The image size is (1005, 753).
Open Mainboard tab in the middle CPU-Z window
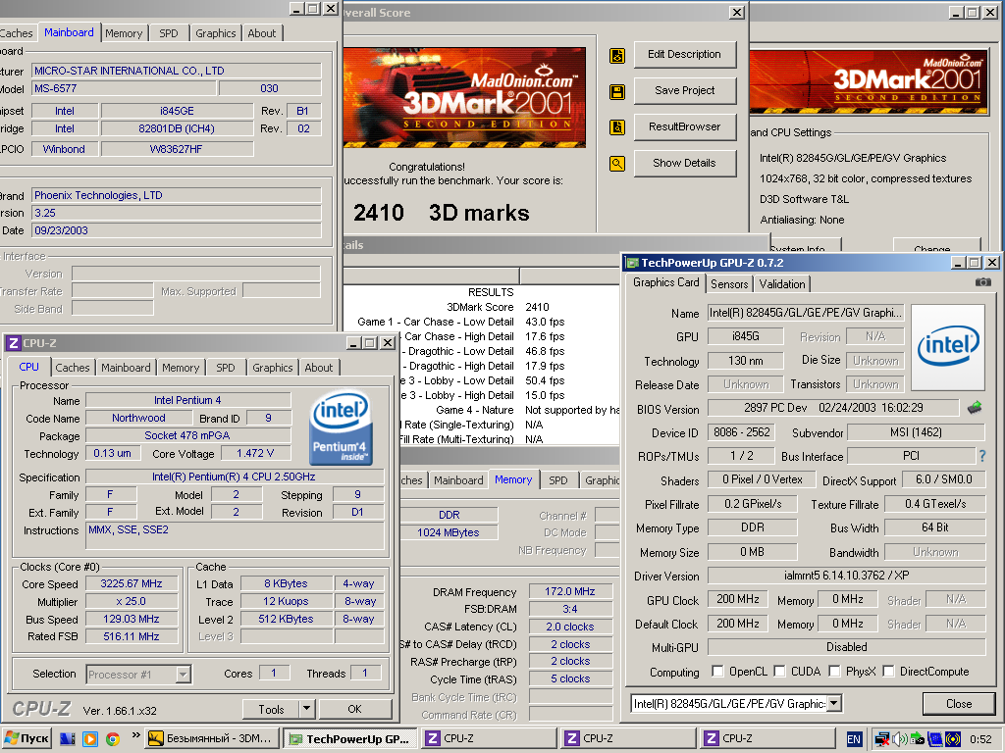458,480
